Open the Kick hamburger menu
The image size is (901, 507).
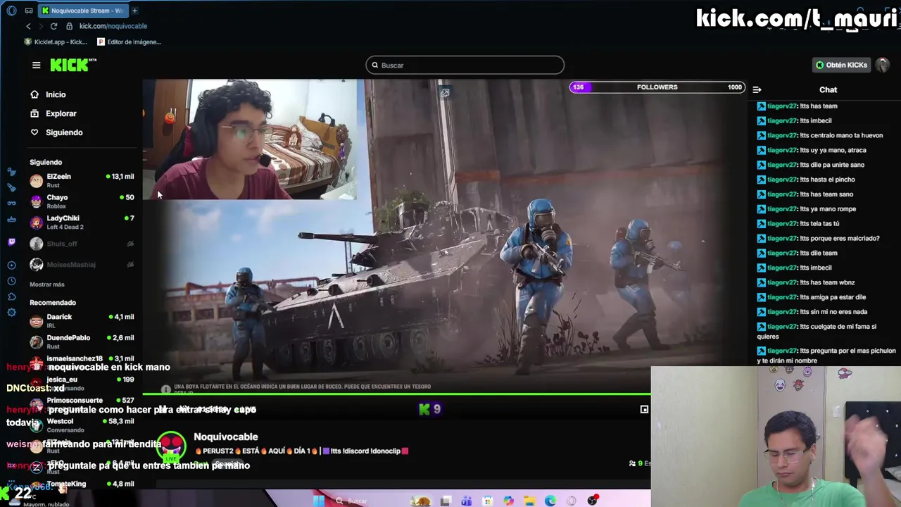[36, 65]
